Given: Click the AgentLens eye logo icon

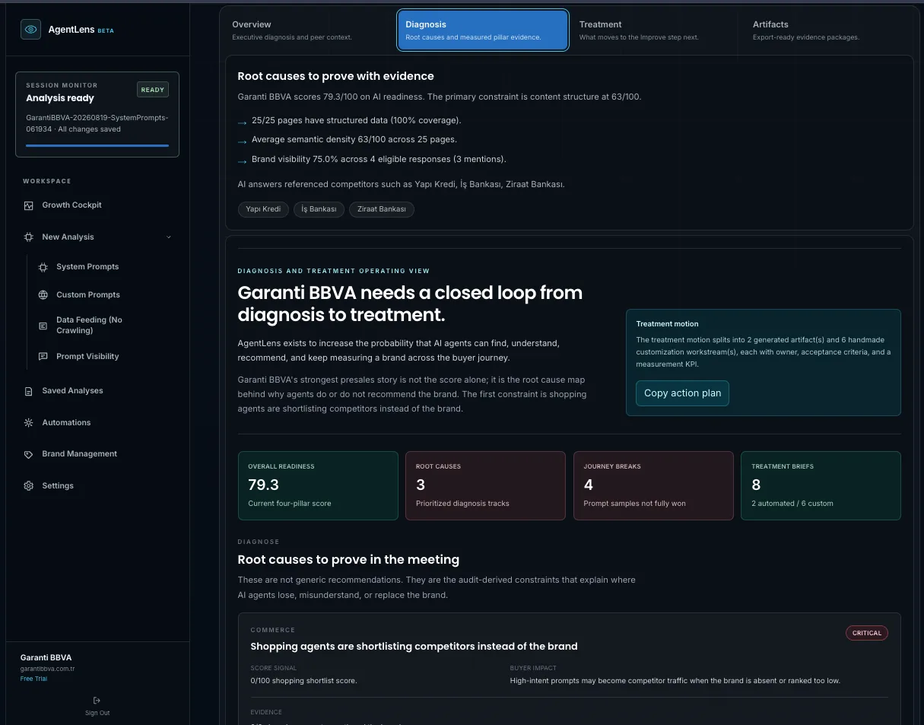Looking at the screenshot, I should point(30,30).
